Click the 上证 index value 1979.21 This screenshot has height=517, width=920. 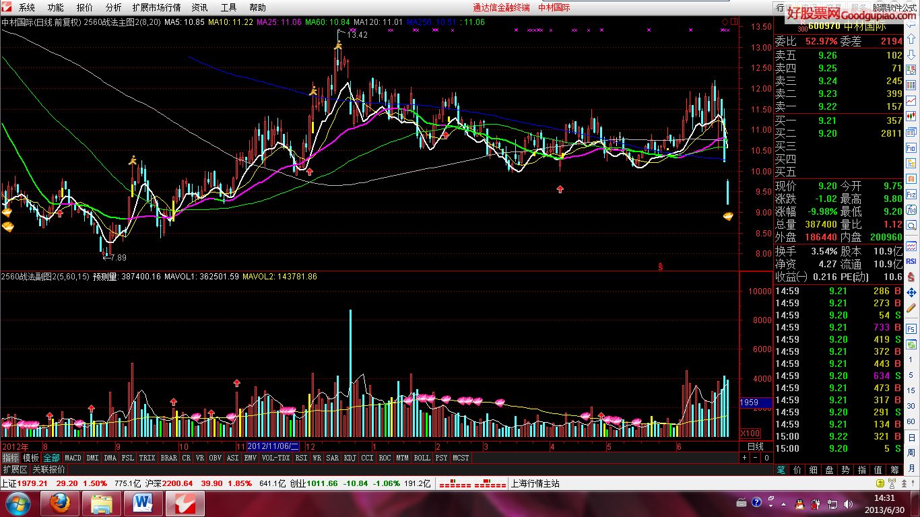[33, 483]
